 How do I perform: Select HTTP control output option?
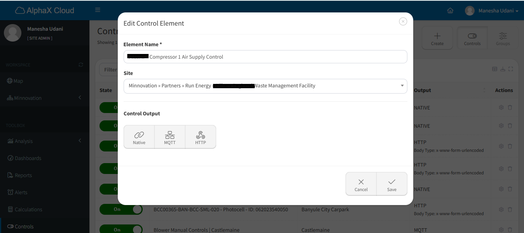pos(201,137)
